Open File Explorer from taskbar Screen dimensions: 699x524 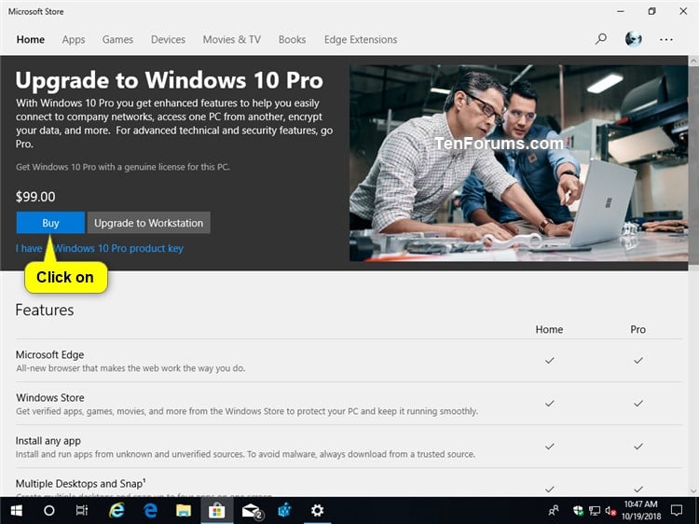(x=184, y=510)
